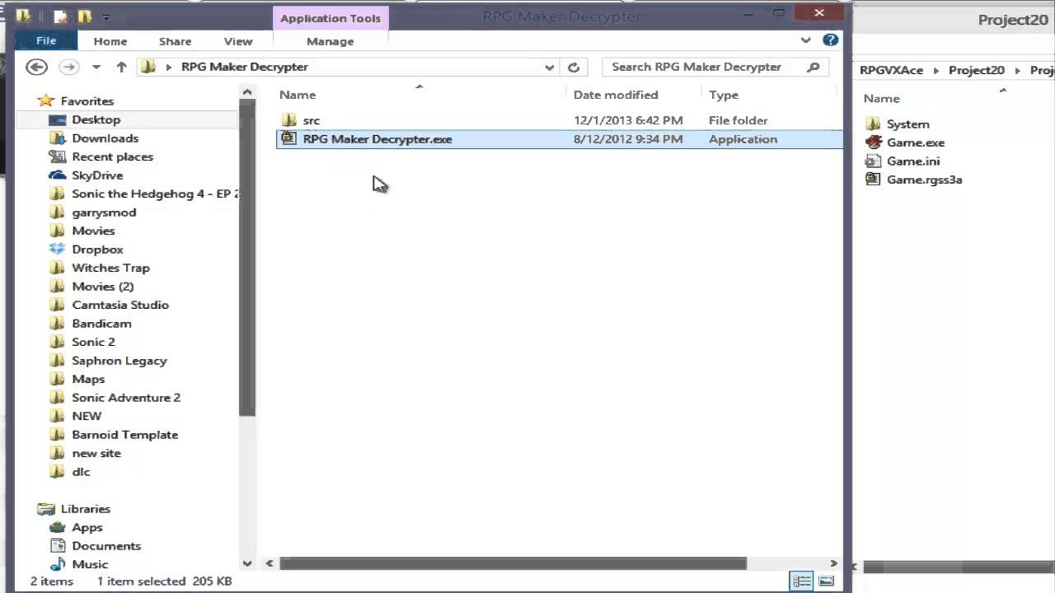Click the Apps library icon

pyautogui.click(x=57, y=527)
